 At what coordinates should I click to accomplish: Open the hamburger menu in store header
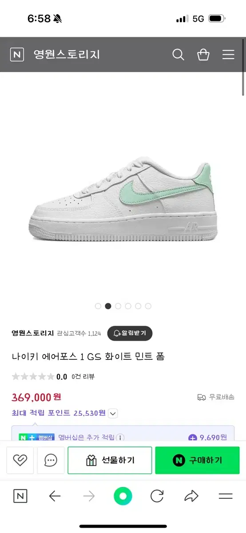tap(228, 55)
